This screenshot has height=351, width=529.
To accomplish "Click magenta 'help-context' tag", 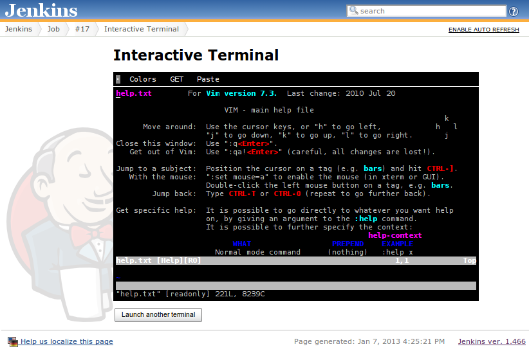I will click(394, 235).
